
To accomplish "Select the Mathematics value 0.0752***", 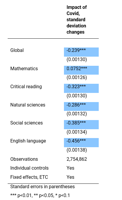I will click(77, 68).
